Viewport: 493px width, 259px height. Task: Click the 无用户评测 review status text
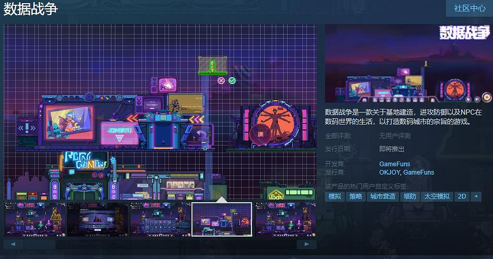click(x=394, y=136)
